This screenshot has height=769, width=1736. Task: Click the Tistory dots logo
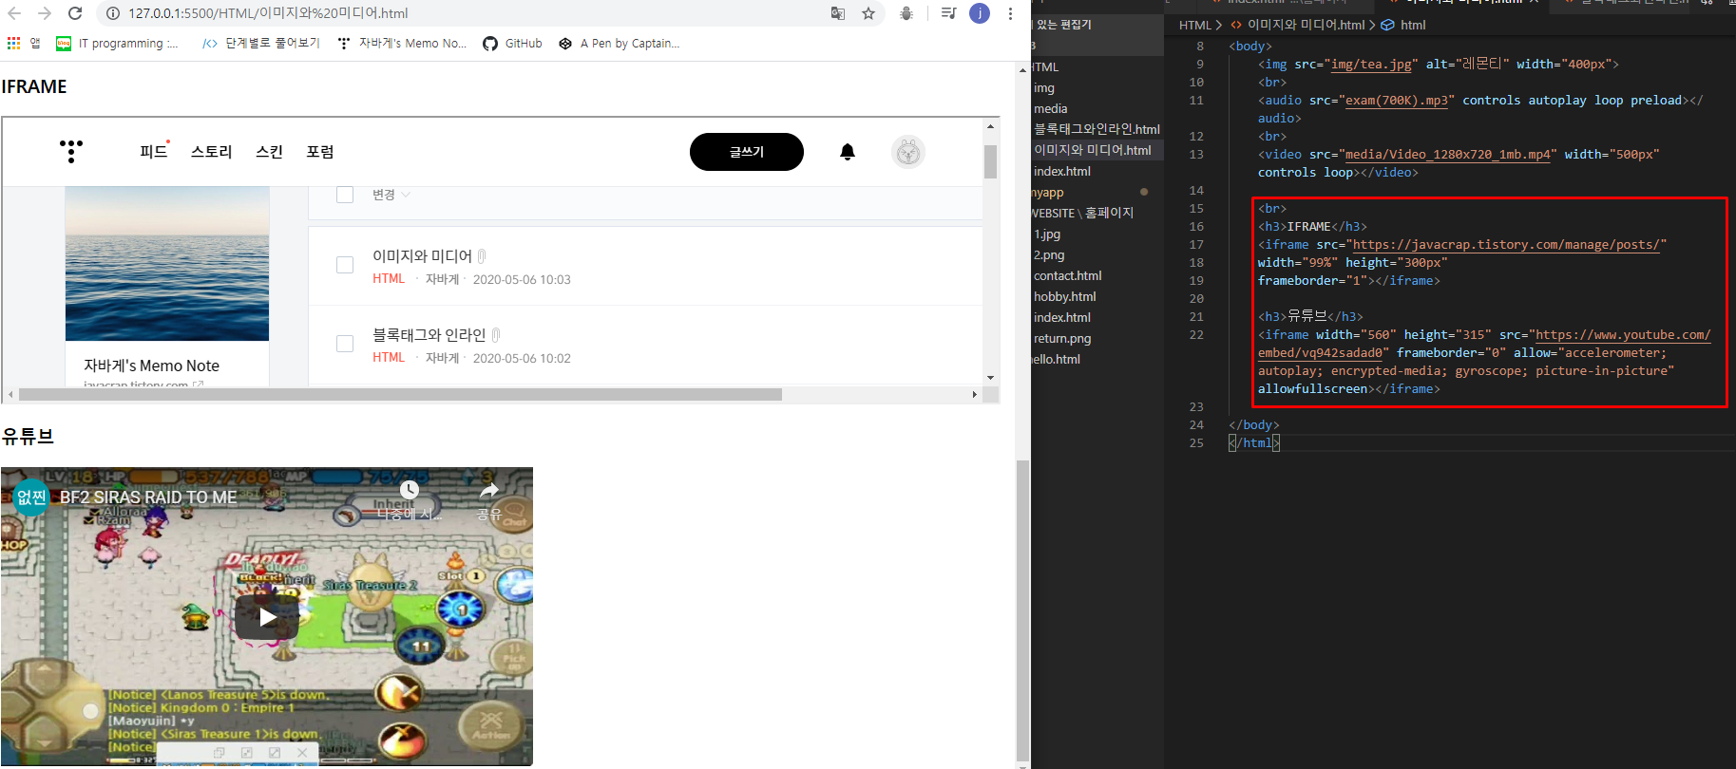coord(71,152)
